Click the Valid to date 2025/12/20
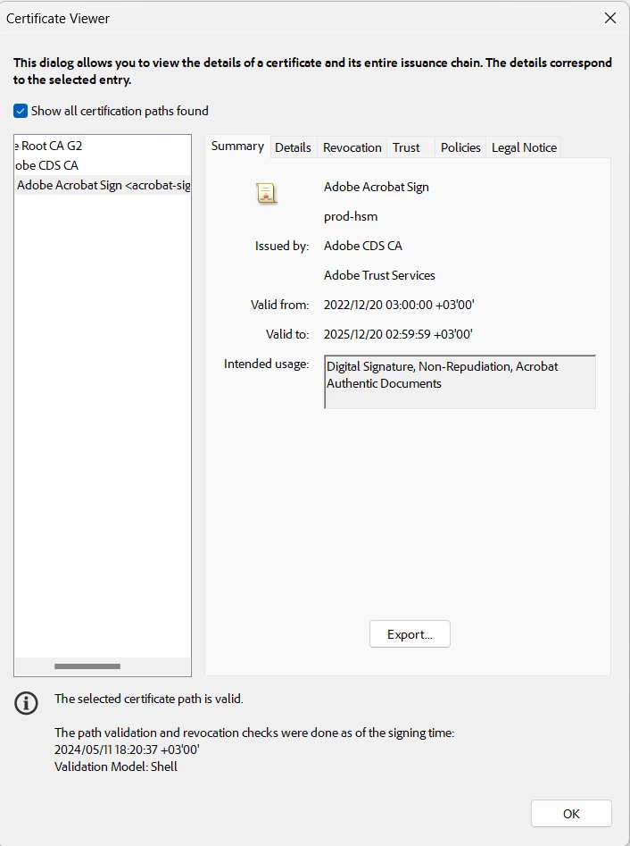This screenshot has height=846, width=630. (398, 334)
